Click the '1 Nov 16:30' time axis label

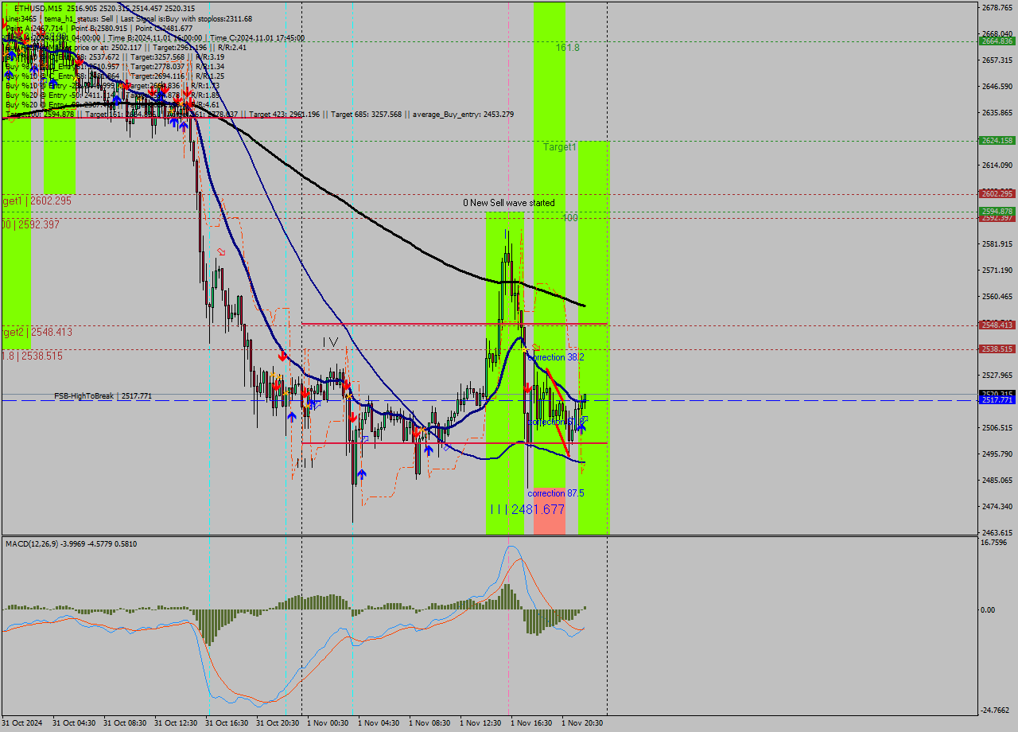tap(531, 723)
